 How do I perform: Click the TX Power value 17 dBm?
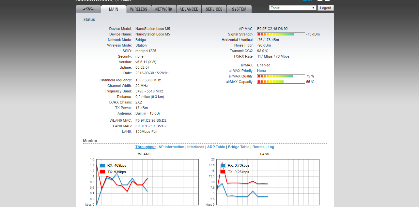142,108
